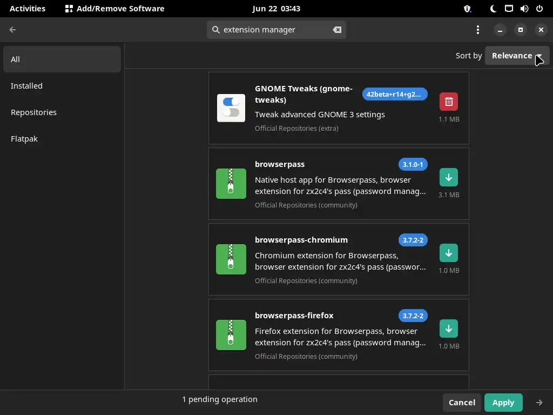
Task: Click the '1 pending operation' status text
Action: tap(220, 399)
